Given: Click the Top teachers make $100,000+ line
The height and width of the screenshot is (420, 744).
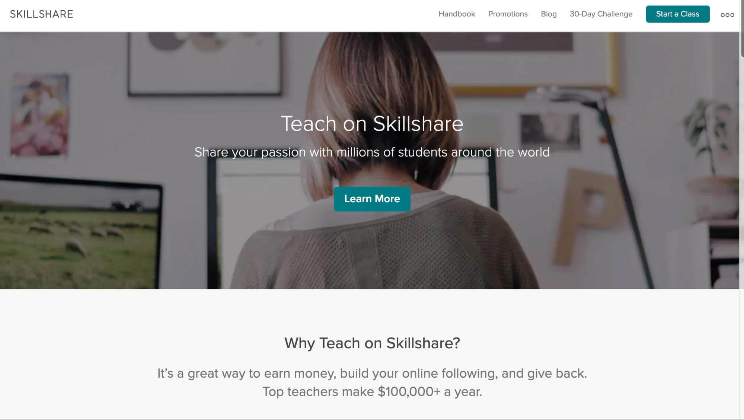Looking at the screenshot, I should coord(372,392).
